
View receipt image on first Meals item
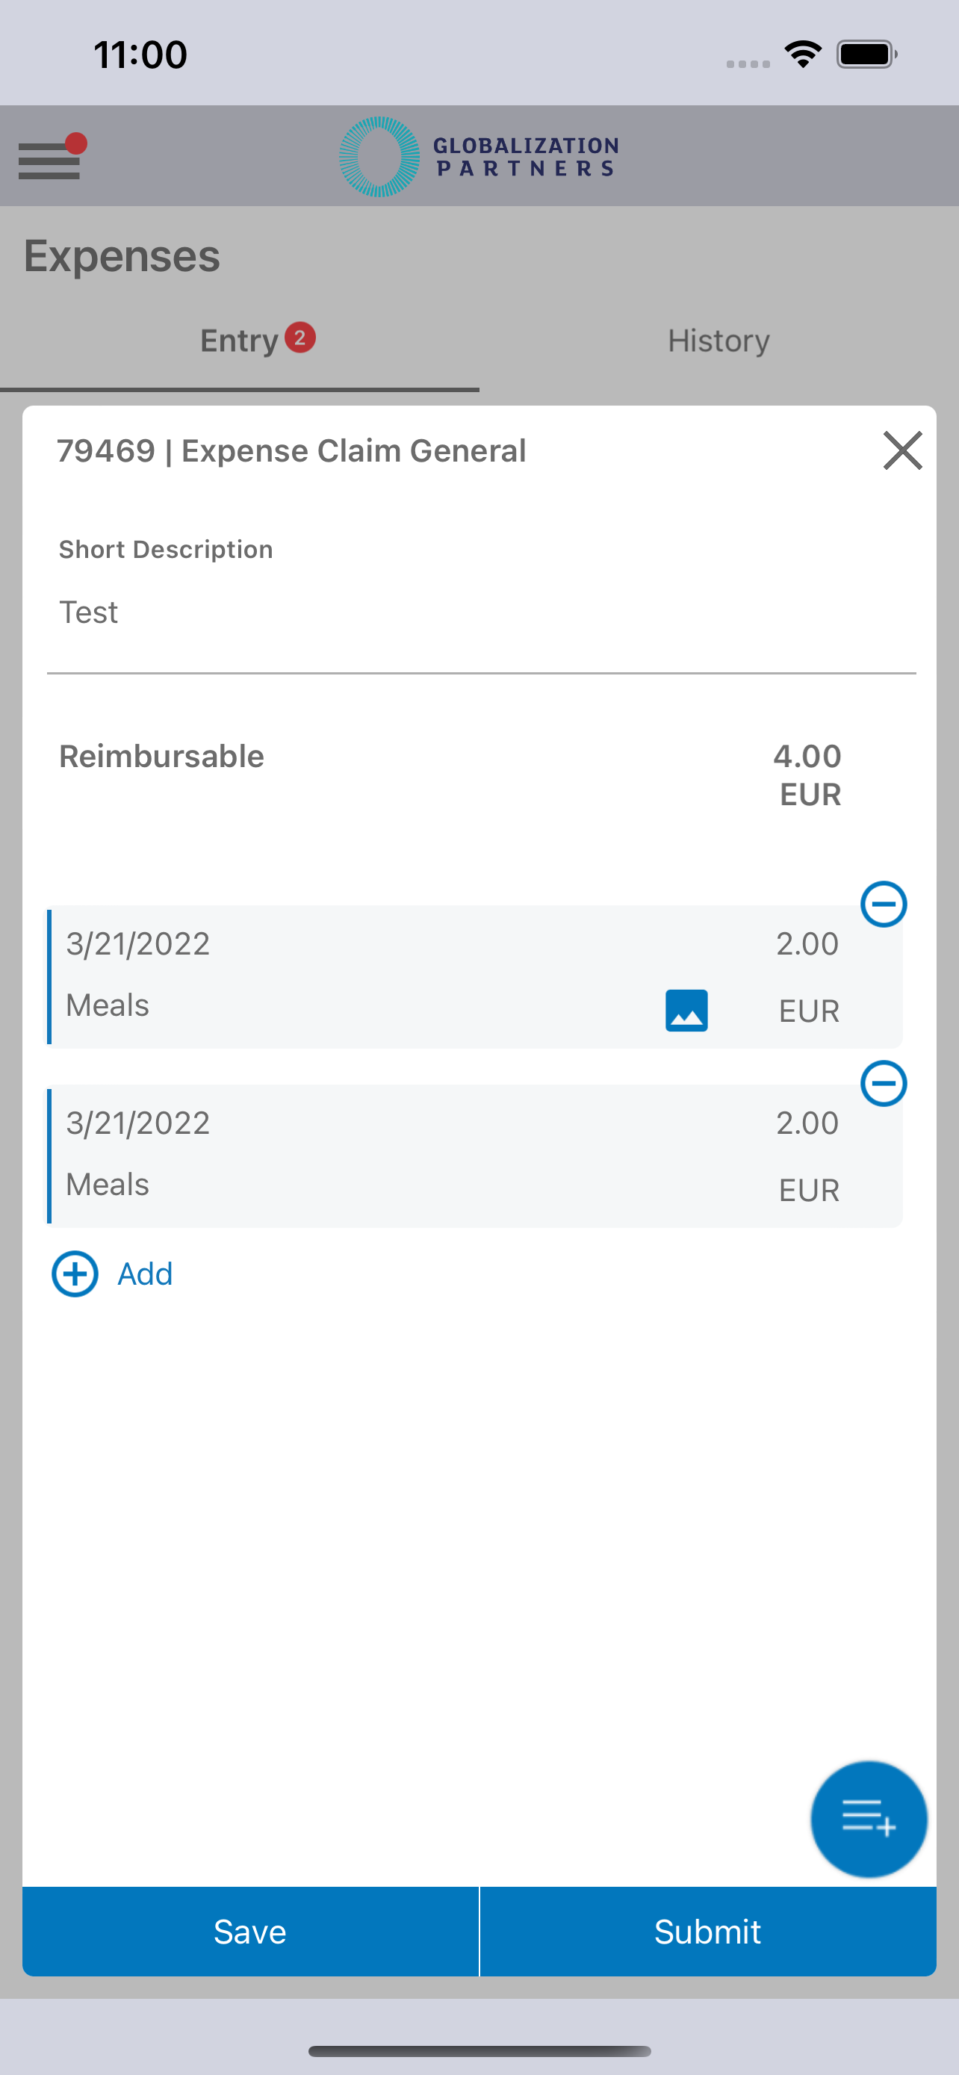686,1010
